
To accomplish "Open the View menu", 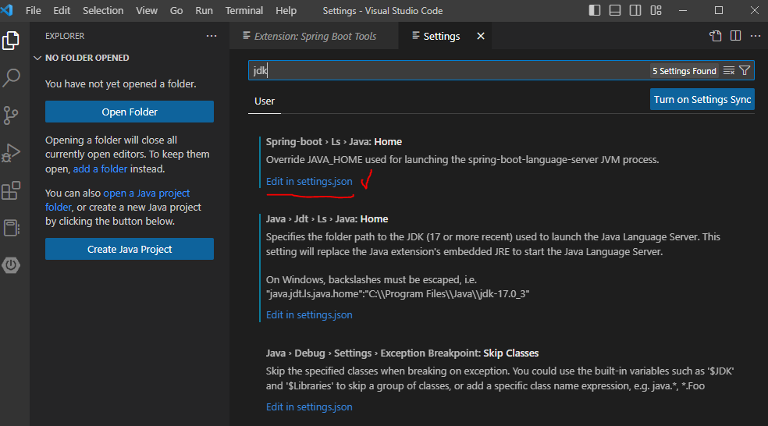I will (147, 10).
